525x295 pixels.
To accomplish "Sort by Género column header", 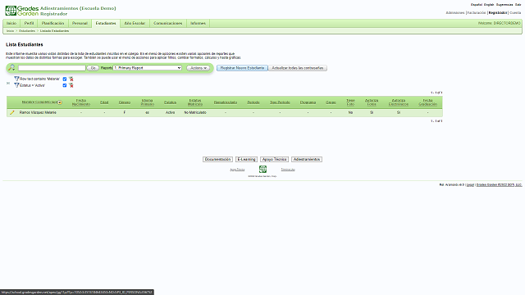I will [125, 102].
